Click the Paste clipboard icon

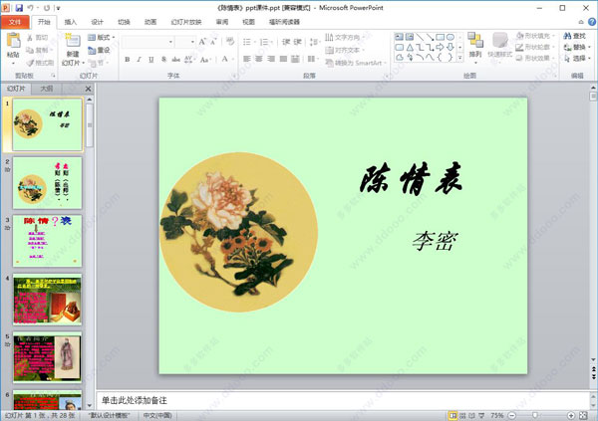coord(13,41)
